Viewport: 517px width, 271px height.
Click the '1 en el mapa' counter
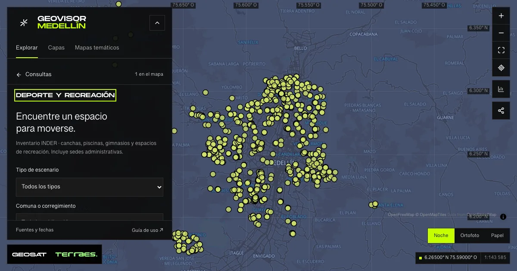point(149,74)
